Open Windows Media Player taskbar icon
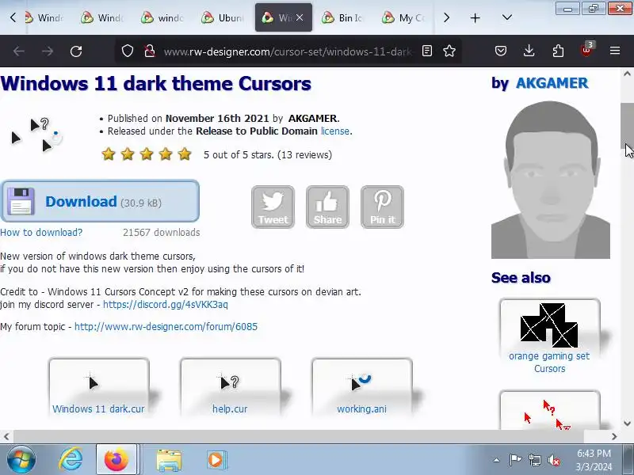 [216, 460]
